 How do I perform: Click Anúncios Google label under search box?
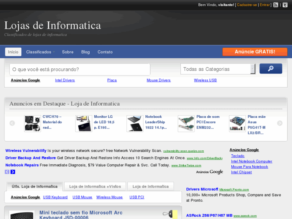[x=25, y=80]
